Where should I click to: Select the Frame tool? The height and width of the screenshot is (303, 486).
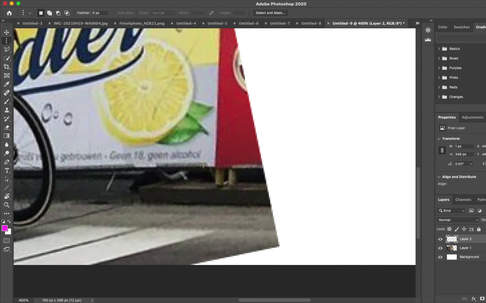[7, 75]
